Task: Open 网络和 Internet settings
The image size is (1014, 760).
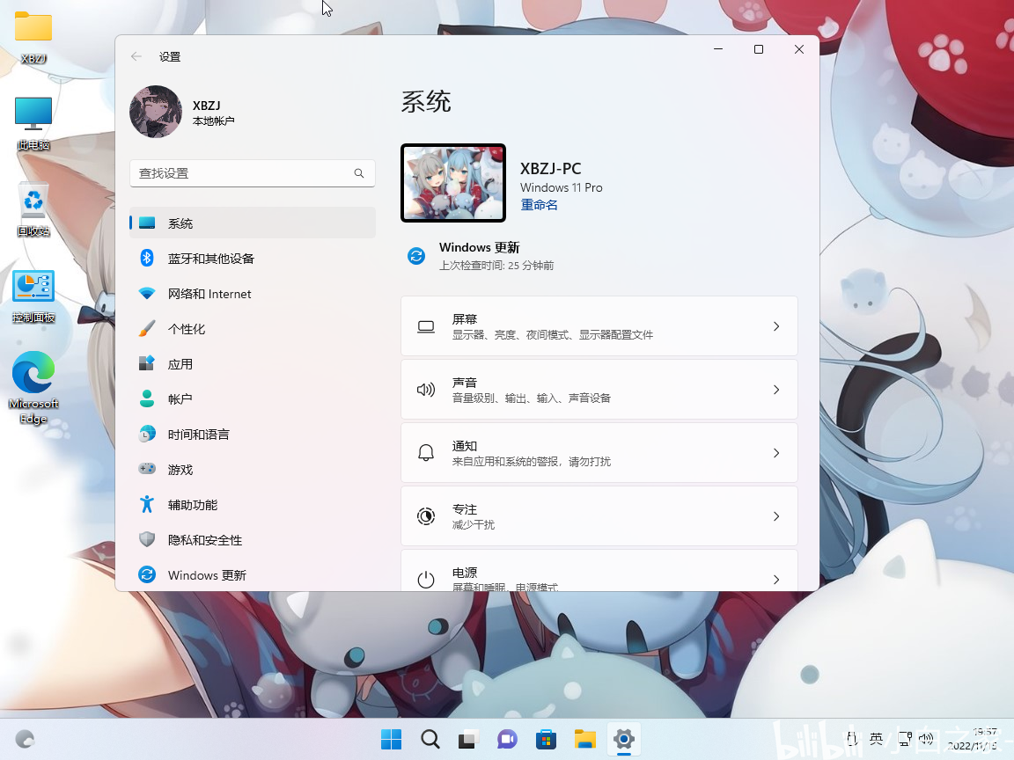Action: click(253, 294)
